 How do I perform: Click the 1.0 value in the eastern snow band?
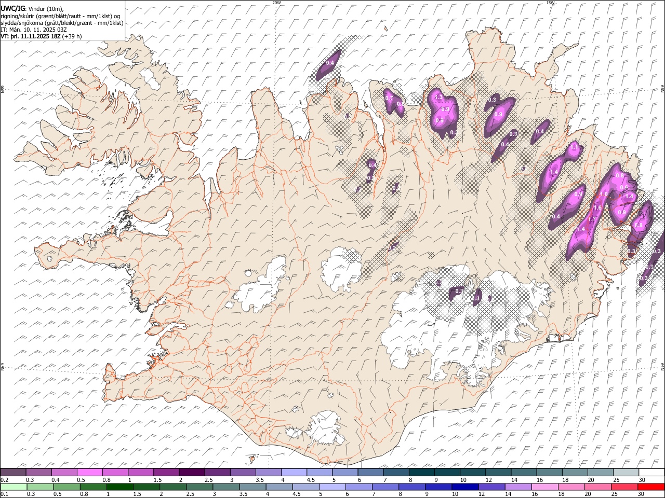(604, 195)
